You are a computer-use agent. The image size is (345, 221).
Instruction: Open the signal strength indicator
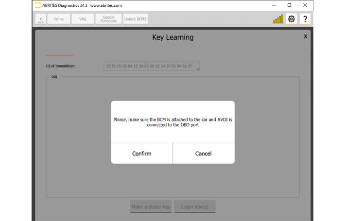pyautogui.click(x=278, y=19)
